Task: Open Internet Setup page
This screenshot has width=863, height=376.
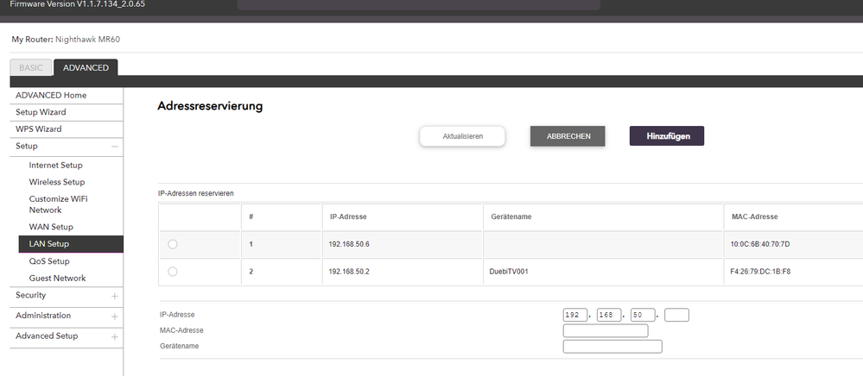Action: click(55, 165)
